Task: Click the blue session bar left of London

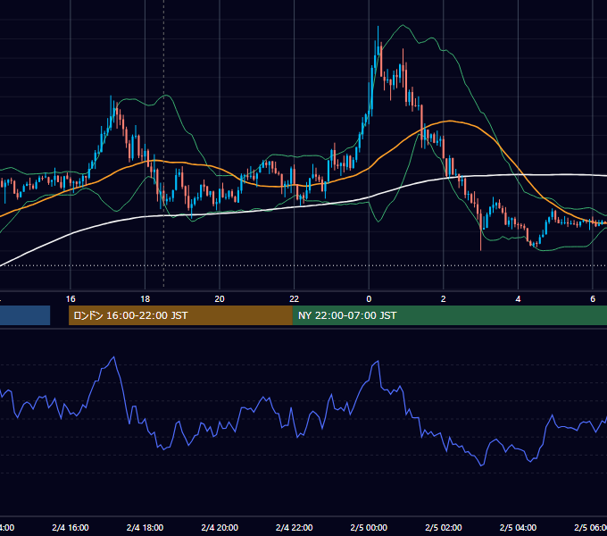Action: [x=25, y=315]
